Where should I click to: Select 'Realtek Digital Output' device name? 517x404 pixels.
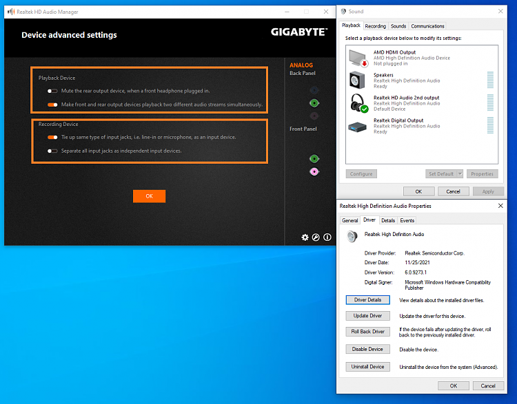398,120
